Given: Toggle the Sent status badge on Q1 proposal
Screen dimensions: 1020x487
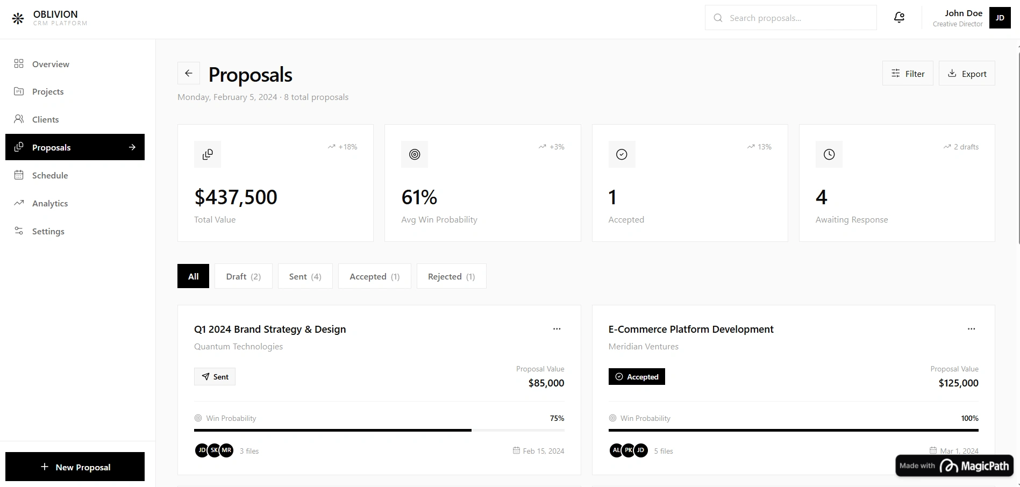Looking at the screenshot, I should (x=215, y=376).
